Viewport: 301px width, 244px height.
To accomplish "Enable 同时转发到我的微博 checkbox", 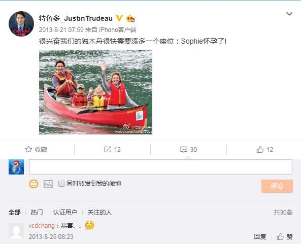I will (61, 184).
